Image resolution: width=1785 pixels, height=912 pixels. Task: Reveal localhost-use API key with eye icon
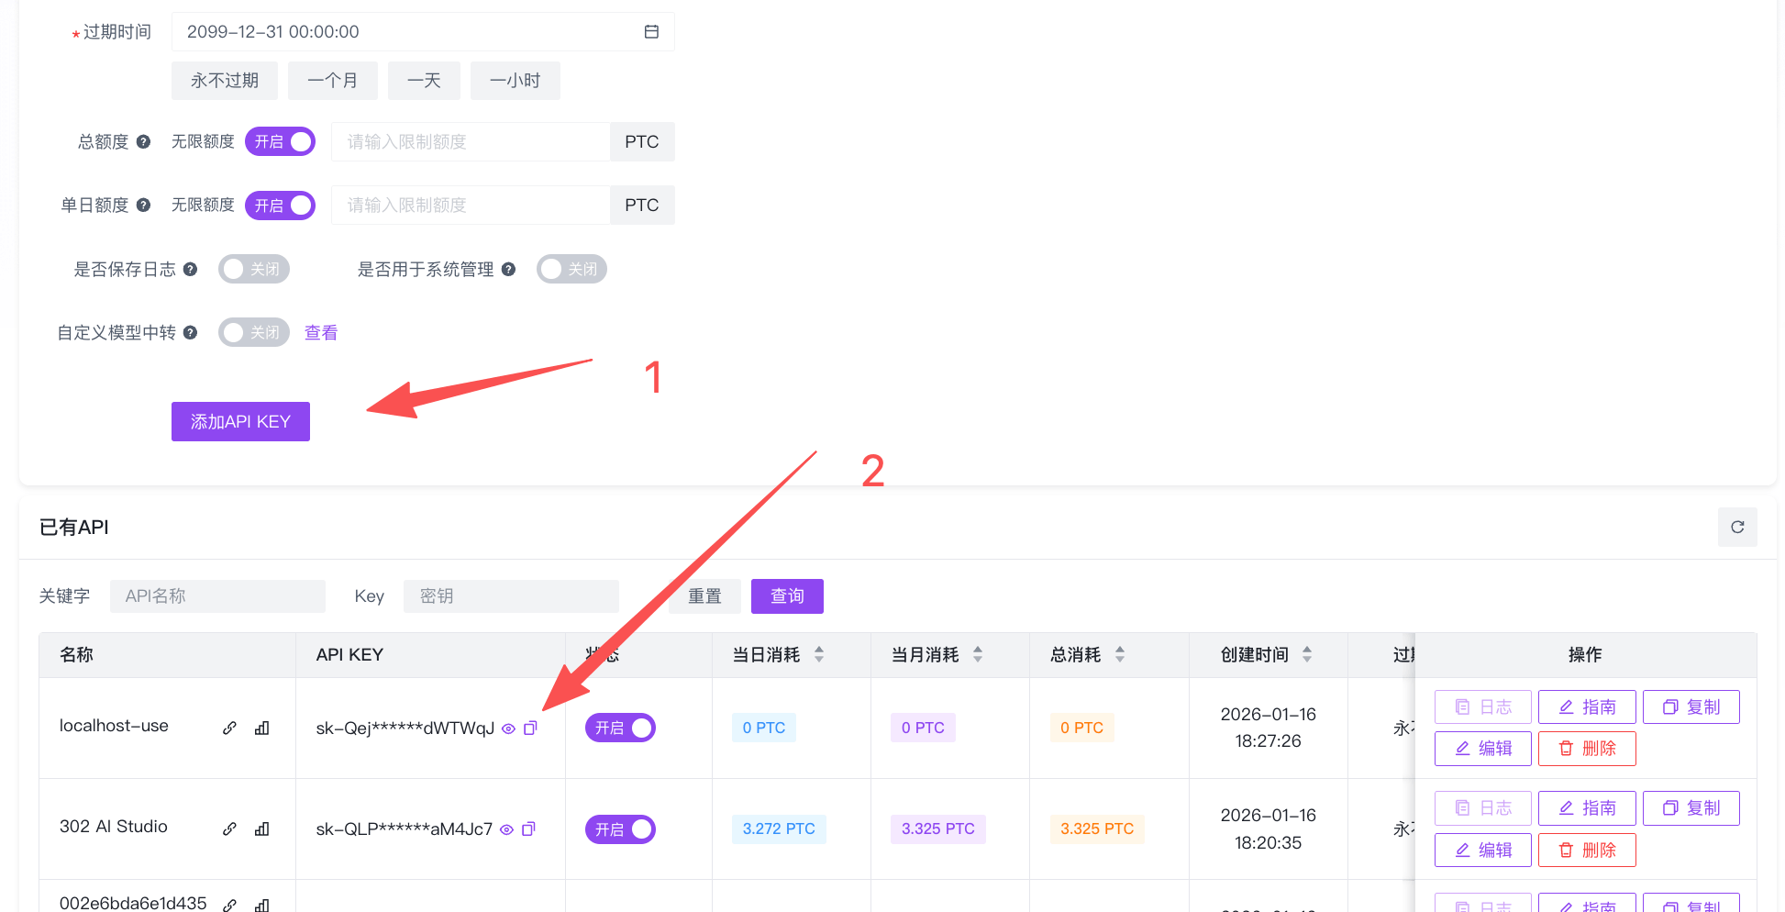pos(508,728)
